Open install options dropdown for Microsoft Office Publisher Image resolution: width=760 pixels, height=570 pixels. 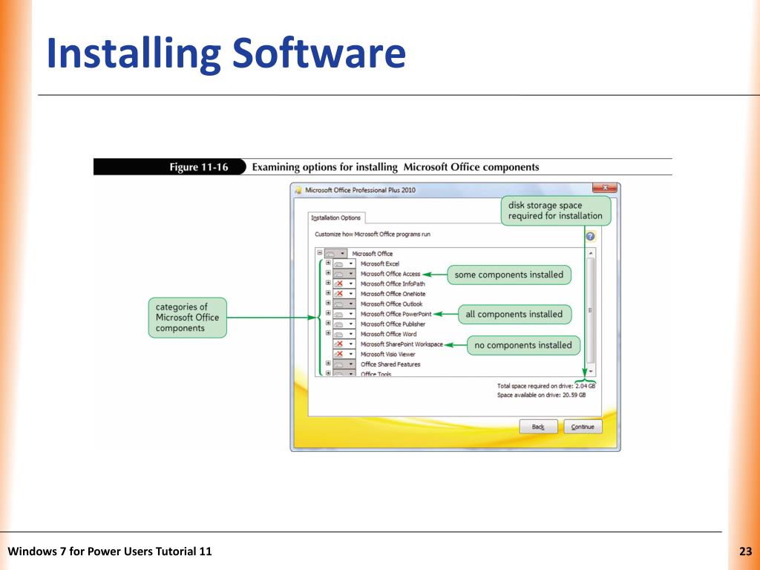point(344,324)
